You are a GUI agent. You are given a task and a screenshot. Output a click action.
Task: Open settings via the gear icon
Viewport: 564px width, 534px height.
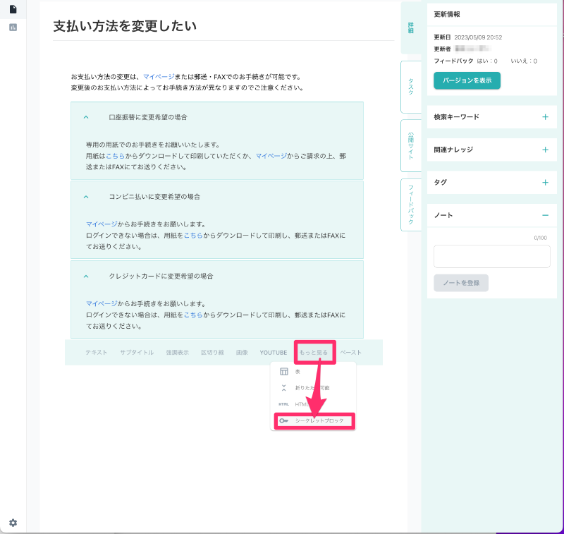(13, 523)
